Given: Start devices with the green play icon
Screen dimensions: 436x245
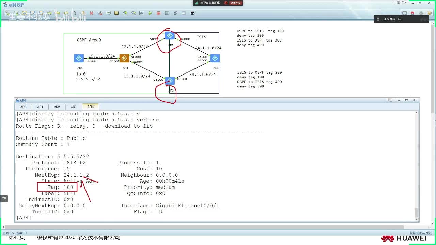Looking at the screenshot, I should (x=150, y=13).
